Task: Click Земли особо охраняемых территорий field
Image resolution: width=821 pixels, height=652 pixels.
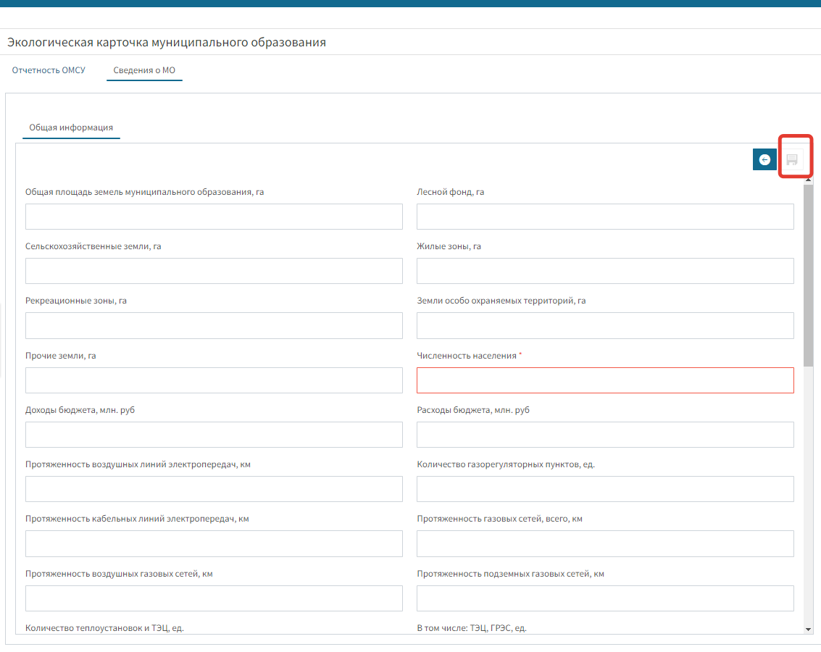Action: click(x=605, y=326)
